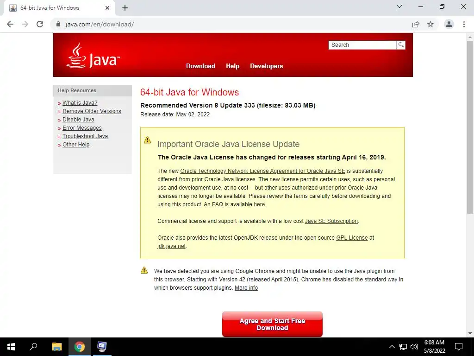
Task: Click the FAQ 'here' link
Action: click(259, 204)
